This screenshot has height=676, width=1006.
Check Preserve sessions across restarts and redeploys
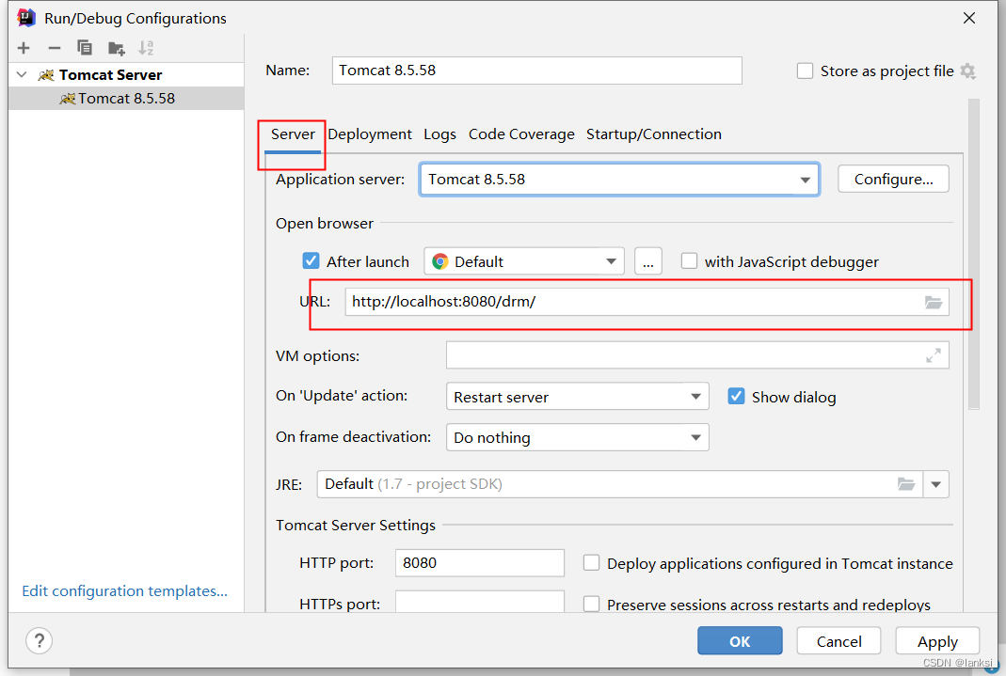[x=592, y=604]
